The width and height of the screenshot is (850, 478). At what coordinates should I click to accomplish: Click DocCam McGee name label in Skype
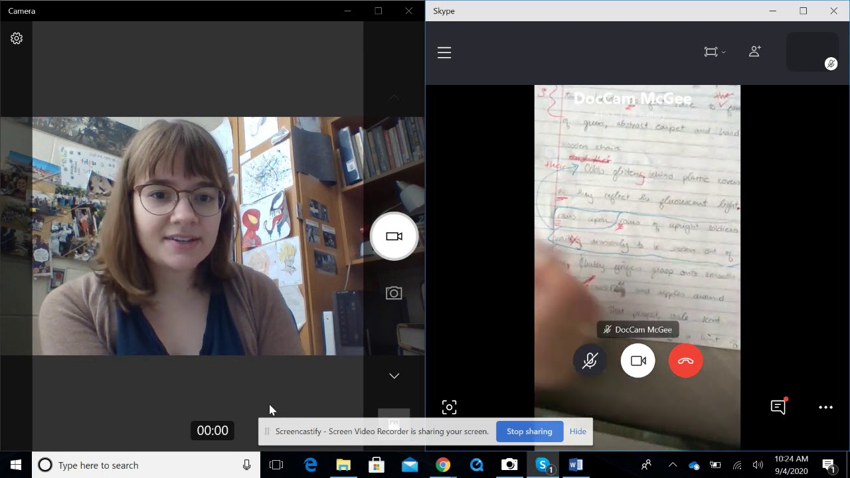coord(637,329)
